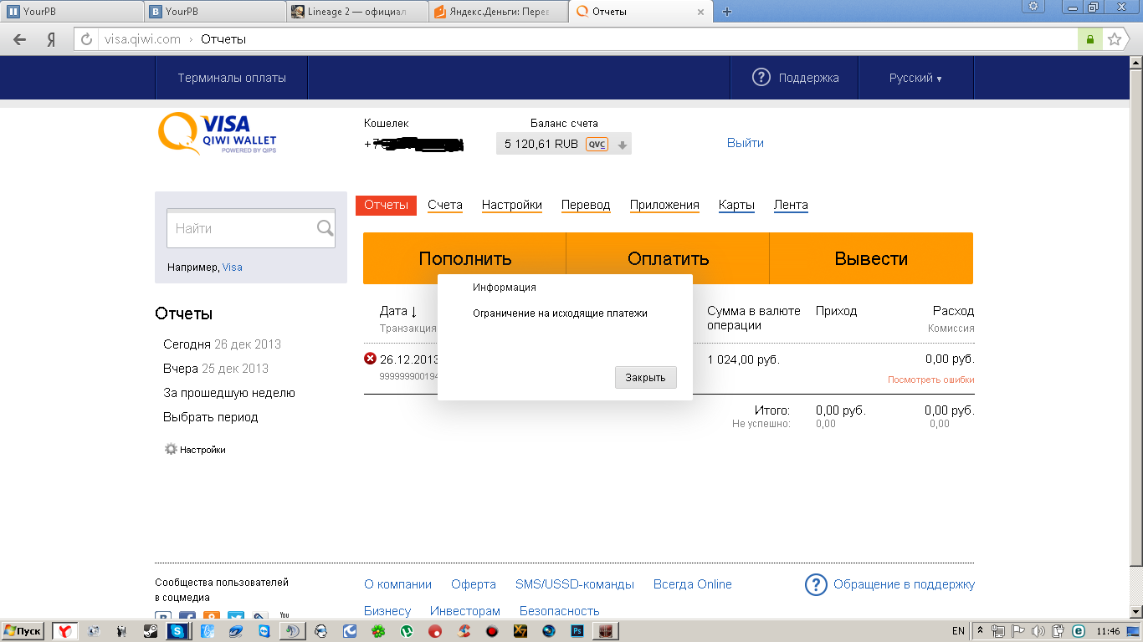Click the ESET antivirus tray icon
Image resolution: width=1143 pixels, height=642 pixels.
1079,631
